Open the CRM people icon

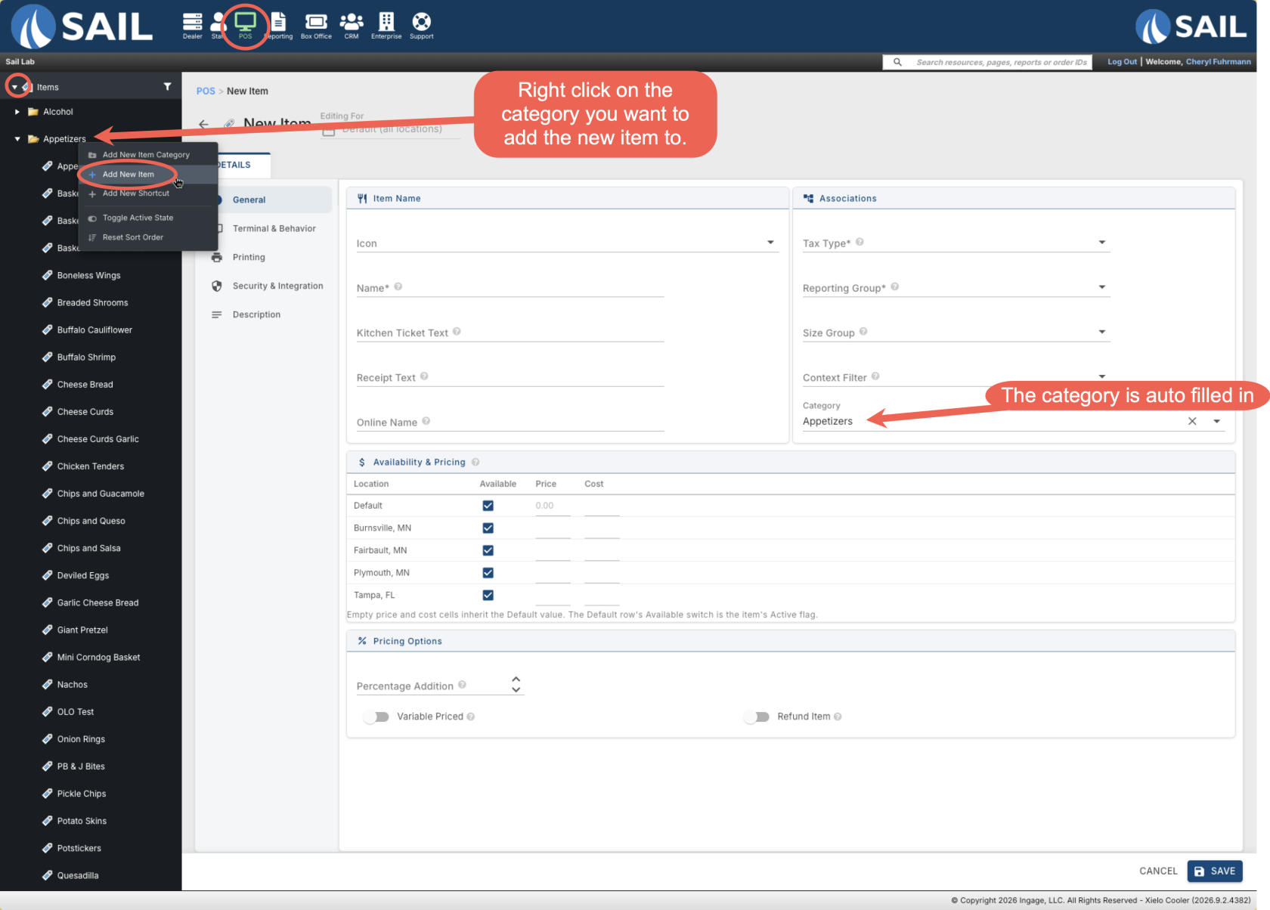[x=352, y=26]
